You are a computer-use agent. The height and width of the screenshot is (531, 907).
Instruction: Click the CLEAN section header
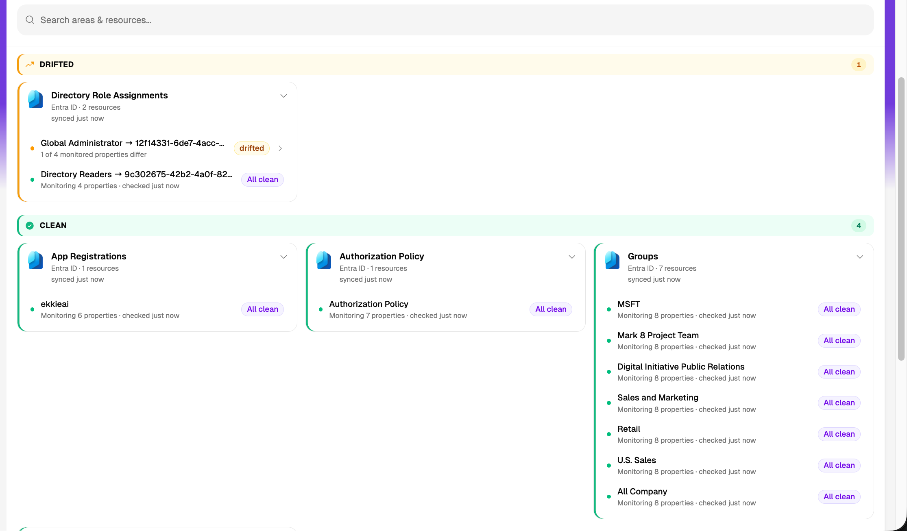(445, 226)
